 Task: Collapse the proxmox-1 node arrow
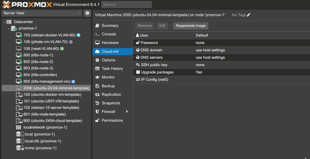(9, 29)
